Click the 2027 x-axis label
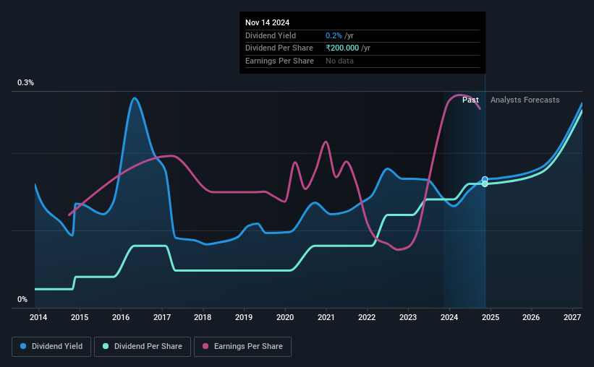The width and height of the screenshot is (594, 367). tap(572, 317)
